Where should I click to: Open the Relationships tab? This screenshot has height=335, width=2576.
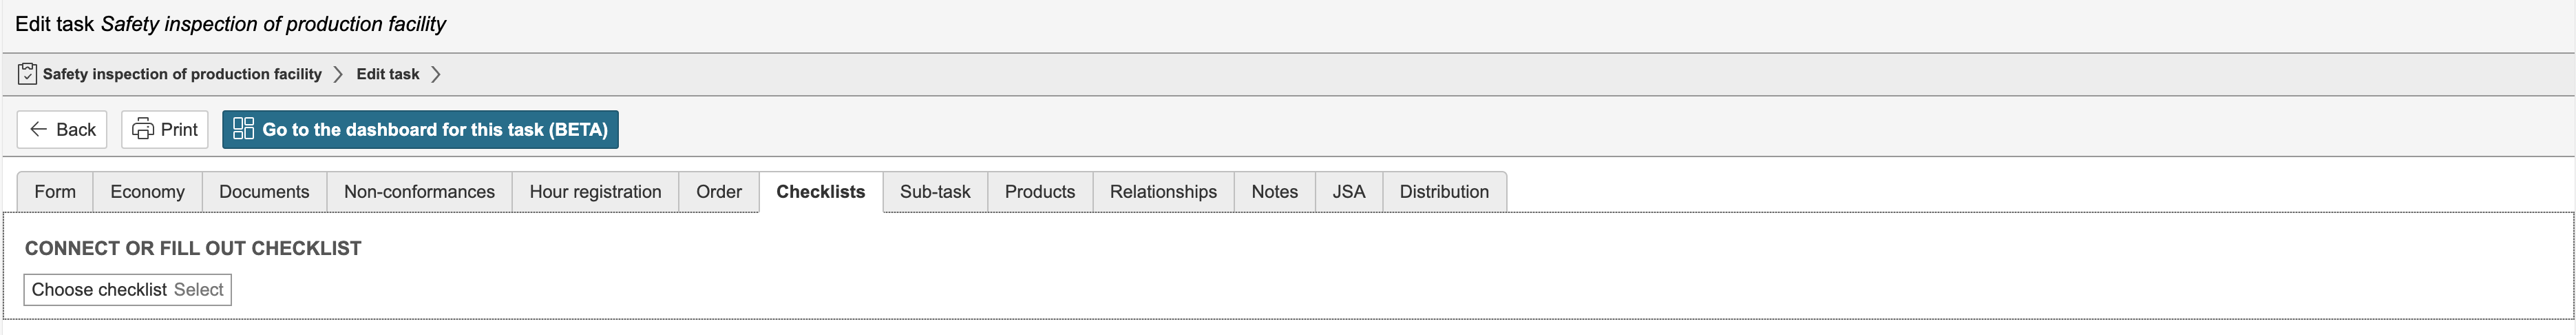(x=1163, y=192)
